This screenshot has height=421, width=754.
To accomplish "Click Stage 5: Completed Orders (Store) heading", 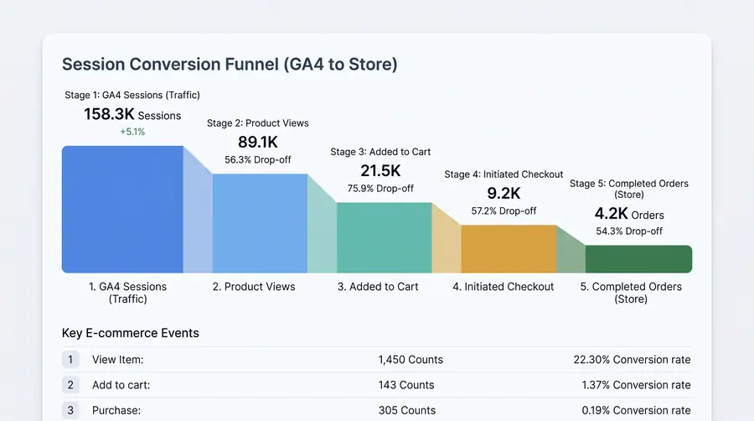I will [x=629, y=189].
